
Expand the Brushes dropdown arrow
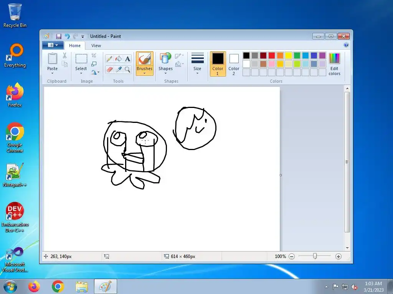click(145, 73)
